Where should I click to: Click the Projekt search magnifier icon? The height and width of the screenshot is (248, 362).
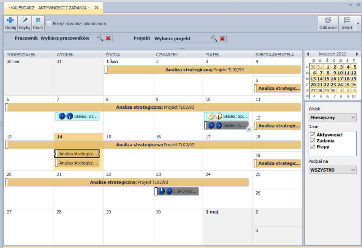click(214, 39)
